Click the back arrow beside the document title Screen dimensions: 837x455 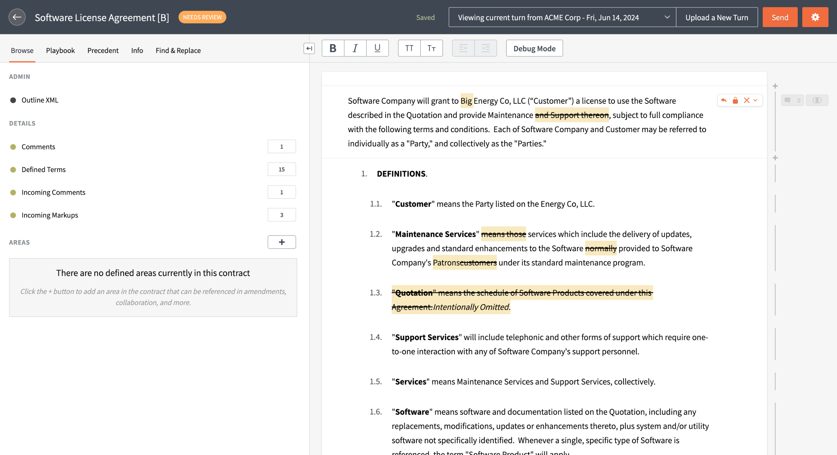17,17
